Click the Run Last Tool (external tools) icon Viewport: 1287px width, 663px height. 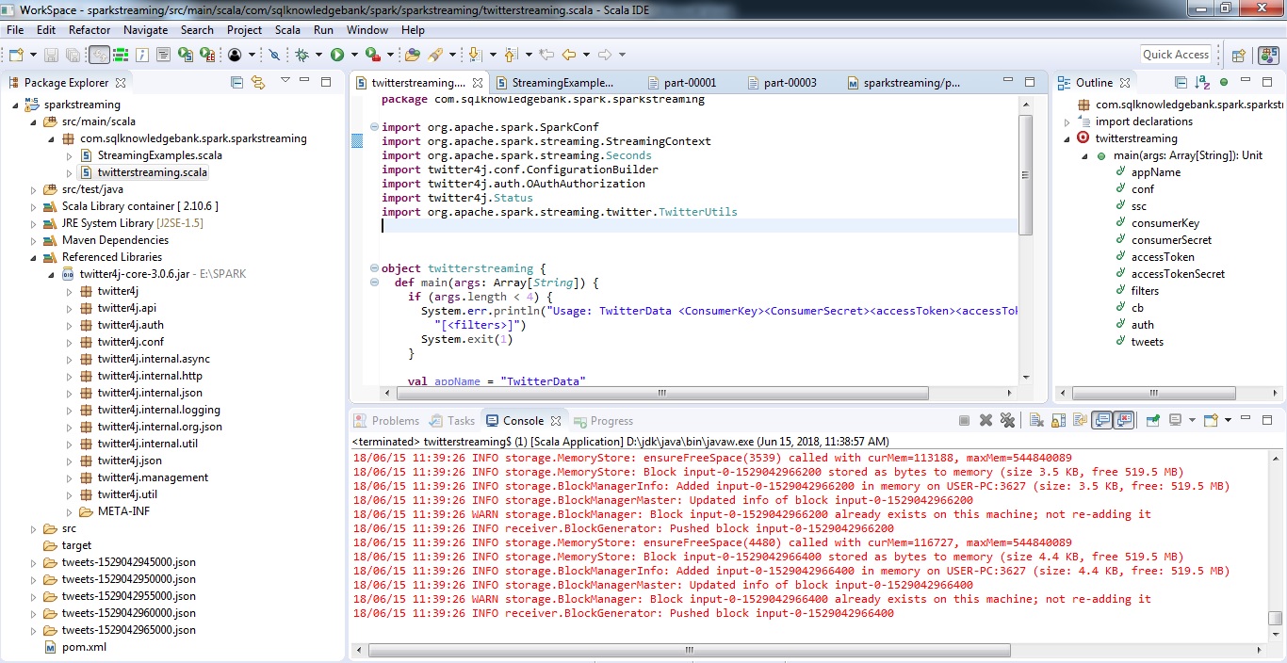pyautogui.click(x=372, y=55)
